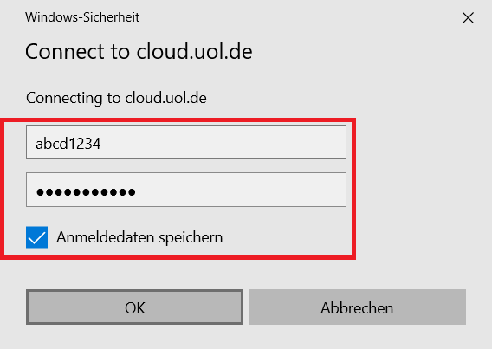Submit the credentials by clicking OK

pyautogui.click(x=134, y=307)
